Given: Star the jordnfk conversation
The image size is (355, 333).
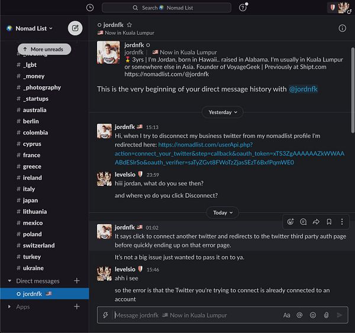Looking at the screenshot, I should [130, 25].
